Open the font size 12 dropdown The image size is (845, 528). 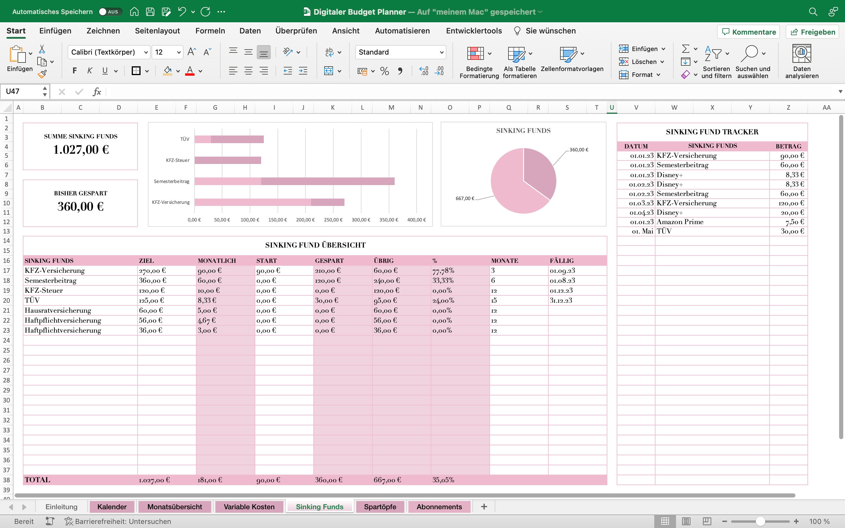[x=179, y=53]
